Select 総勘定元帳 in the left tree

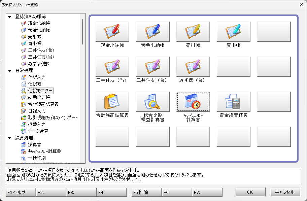39,97
